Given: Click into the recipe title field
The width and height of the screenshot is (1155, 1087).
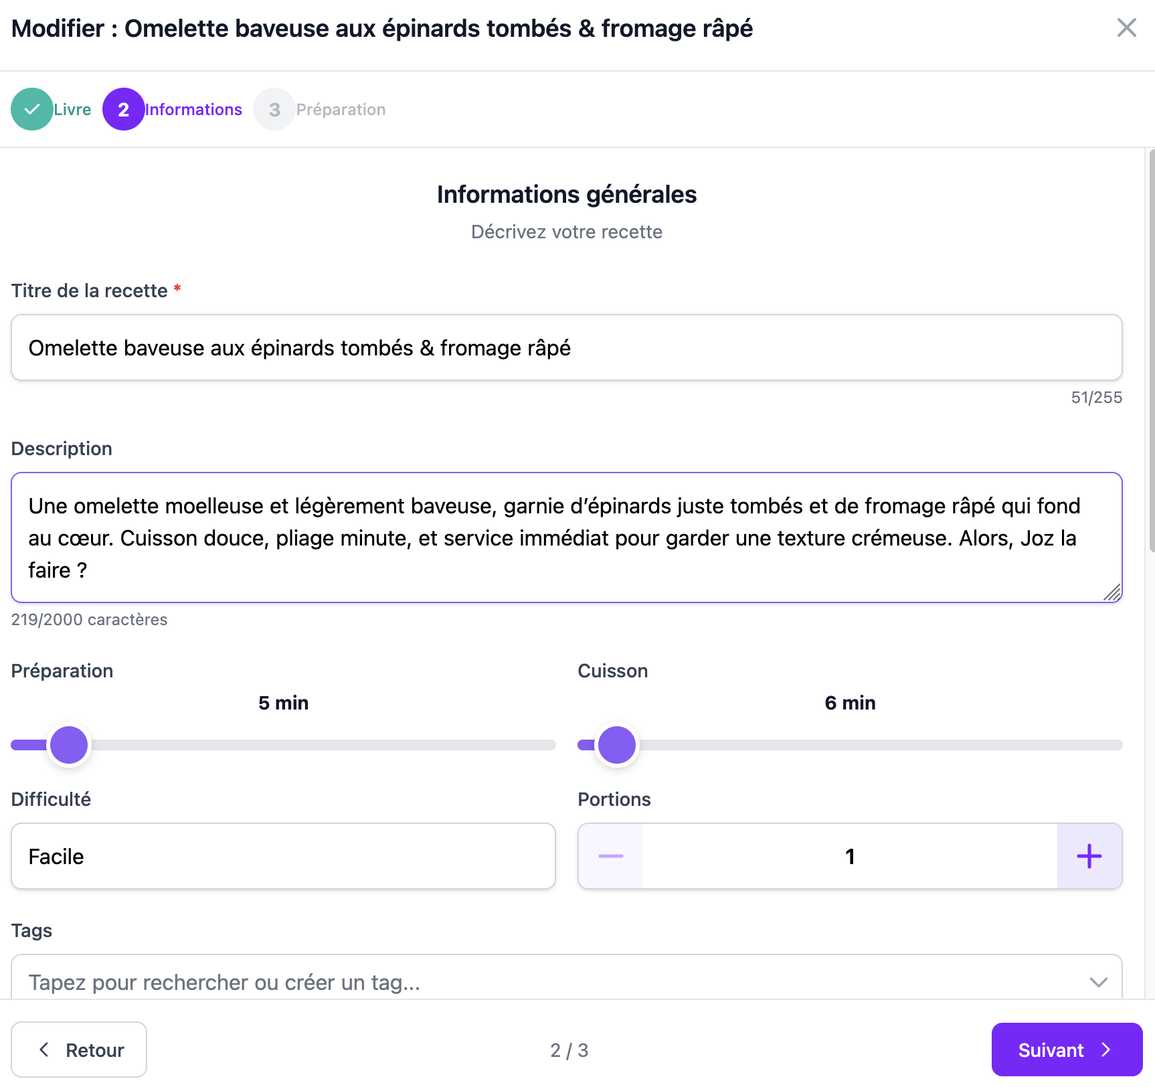Looking at the screenshot, I should [x=566, y=348].
